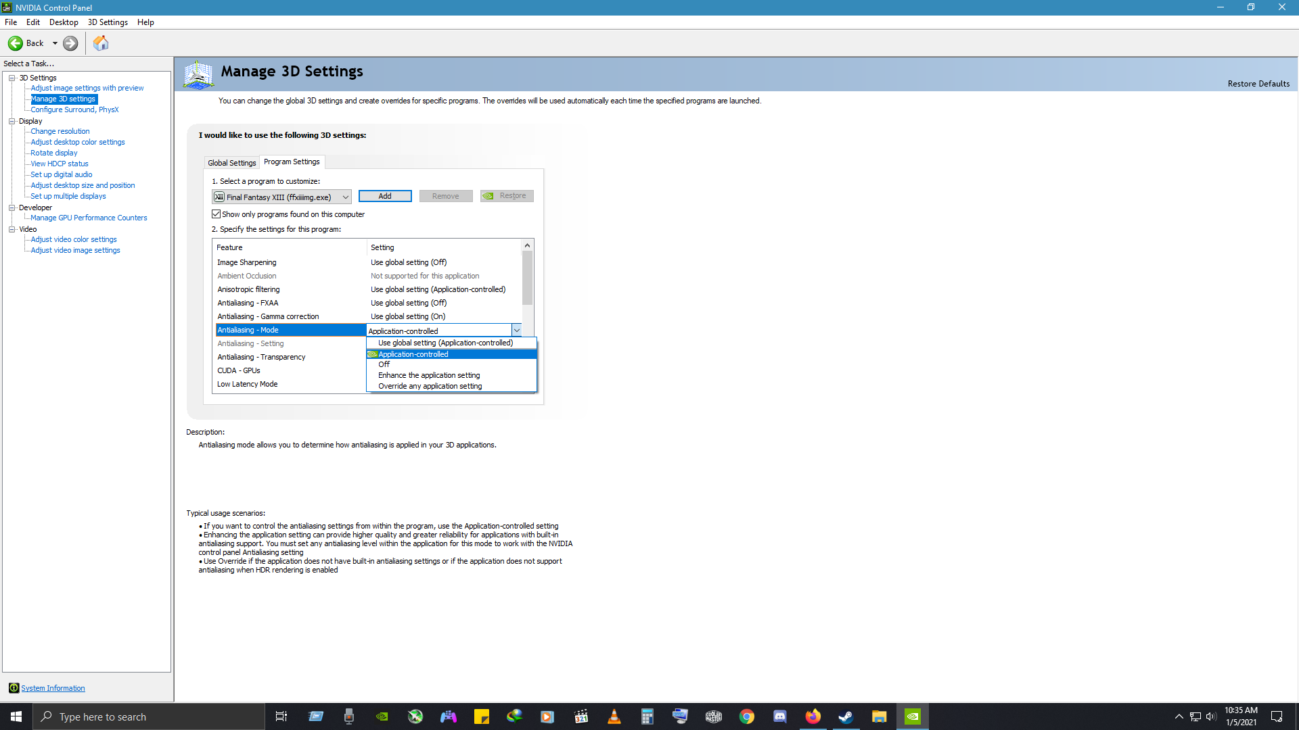Viewport: 1299px width, 730px height.
Task: Click the green Back arrow icon
Action: tap(15, 43)
